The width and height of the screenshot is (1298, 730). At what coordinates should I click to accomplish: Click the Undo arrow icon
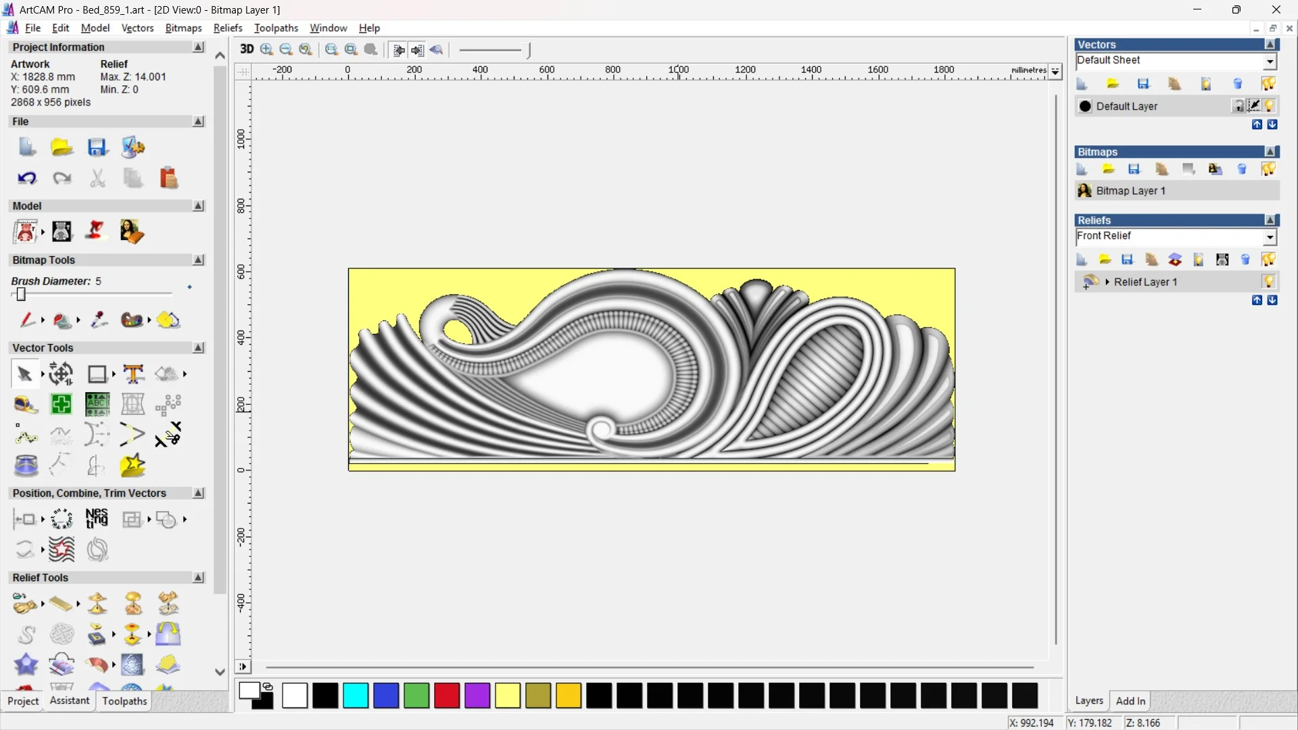click(27, 178)
